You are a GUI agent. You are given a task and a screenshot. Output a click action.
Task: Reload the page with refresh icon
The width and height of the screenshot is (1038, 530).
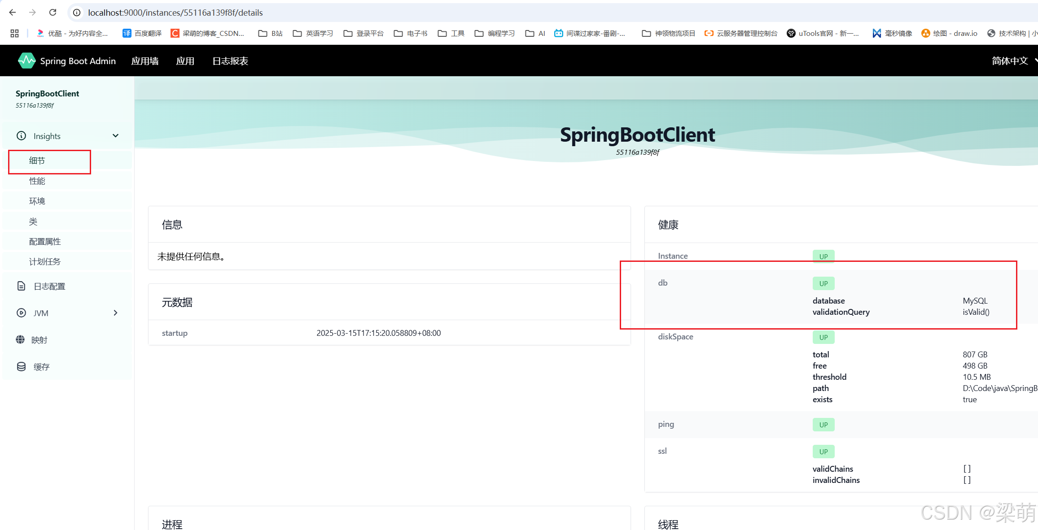point(53,13)
